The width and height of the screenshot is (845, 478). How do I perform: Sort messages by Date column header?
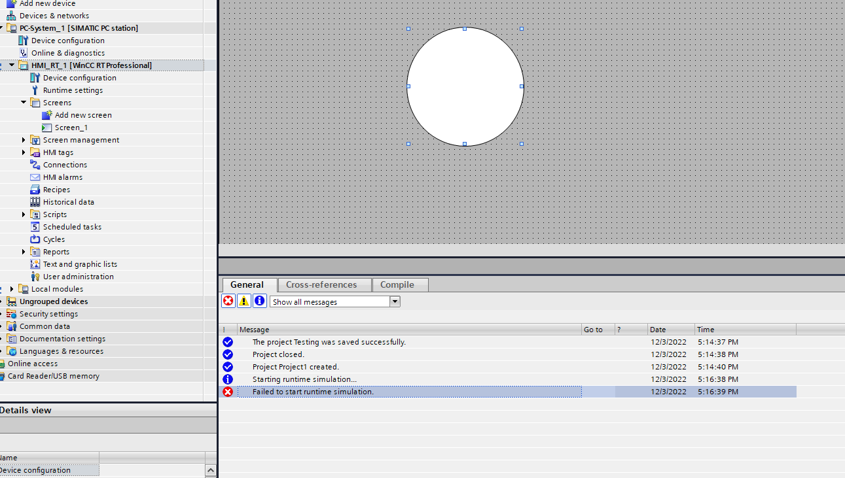point(670,330)
